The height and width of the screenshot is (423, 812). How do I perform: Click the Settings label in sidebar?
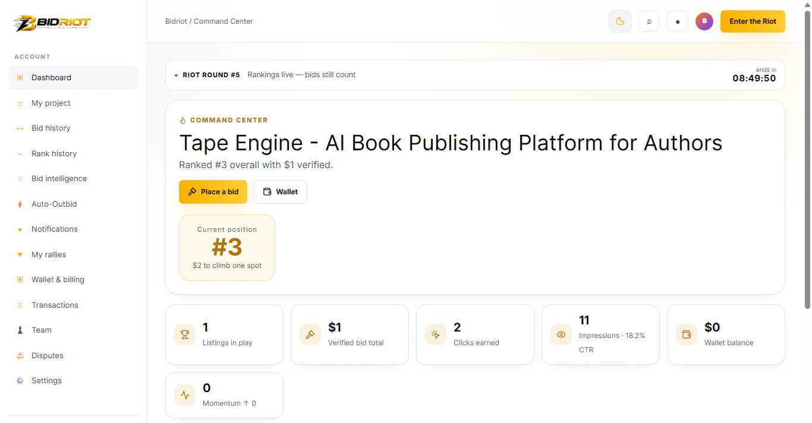tap(46, 381)
